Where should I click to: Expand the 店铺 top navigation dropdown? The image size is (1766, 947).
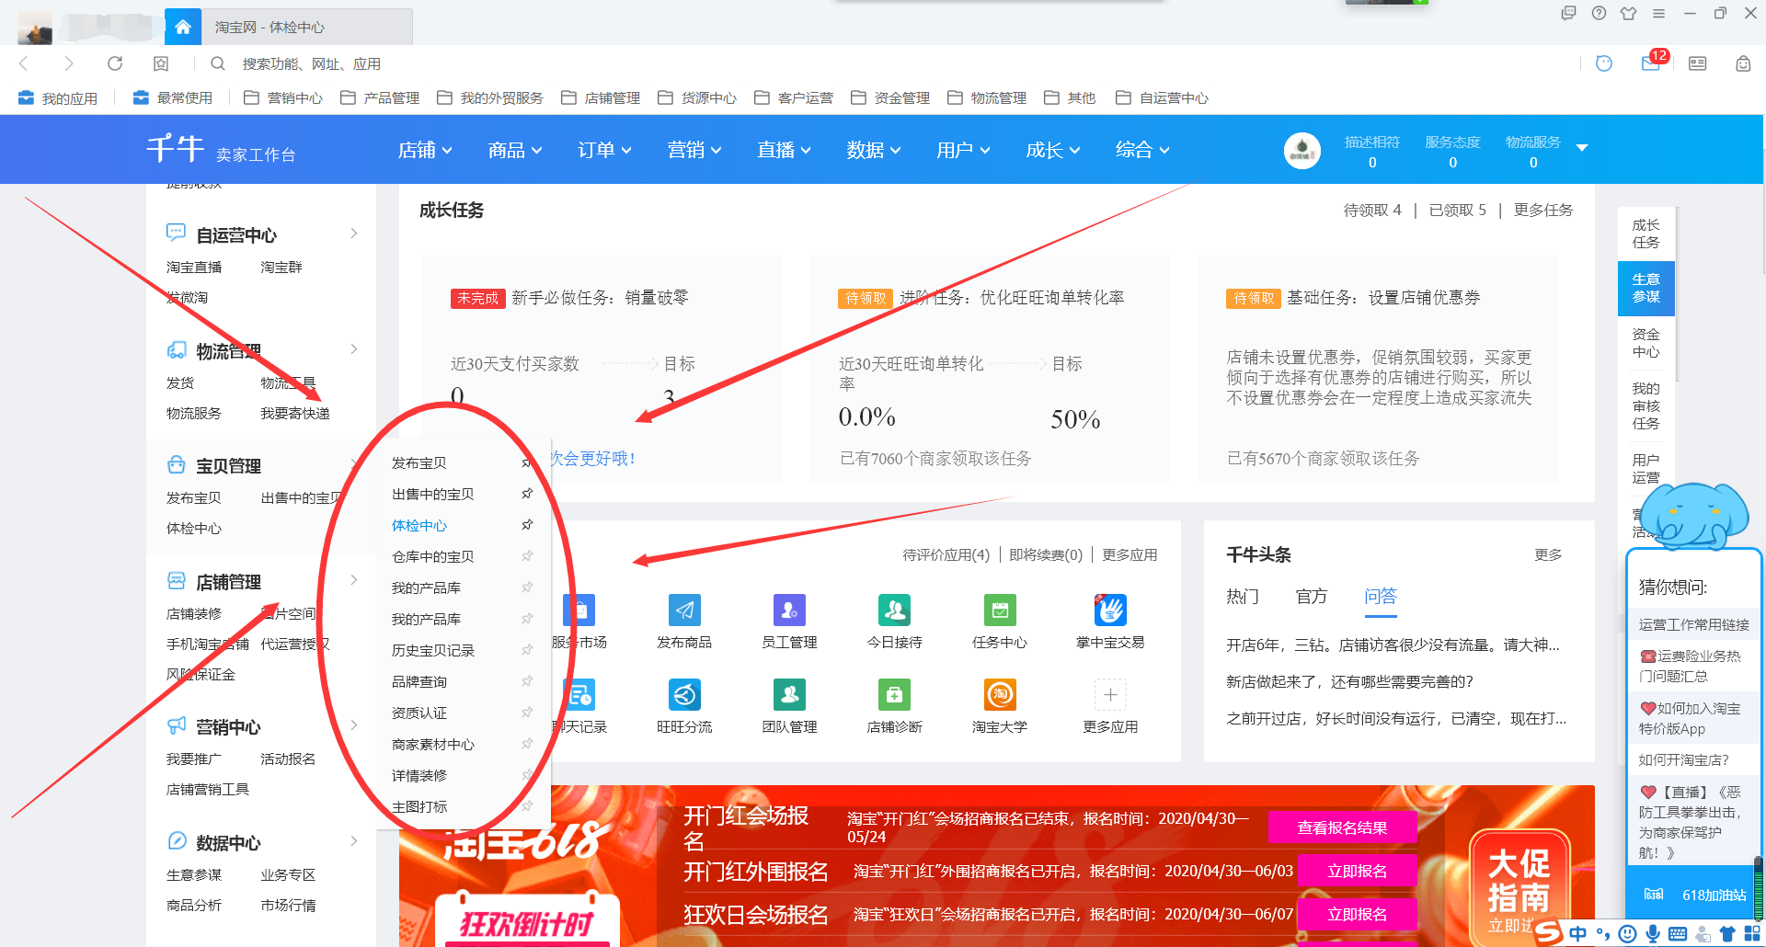425,150
